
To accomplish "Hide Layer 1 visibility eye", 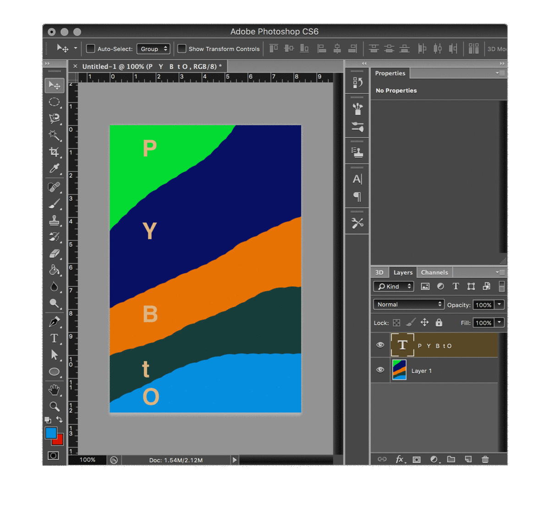I will click(380, 370).
